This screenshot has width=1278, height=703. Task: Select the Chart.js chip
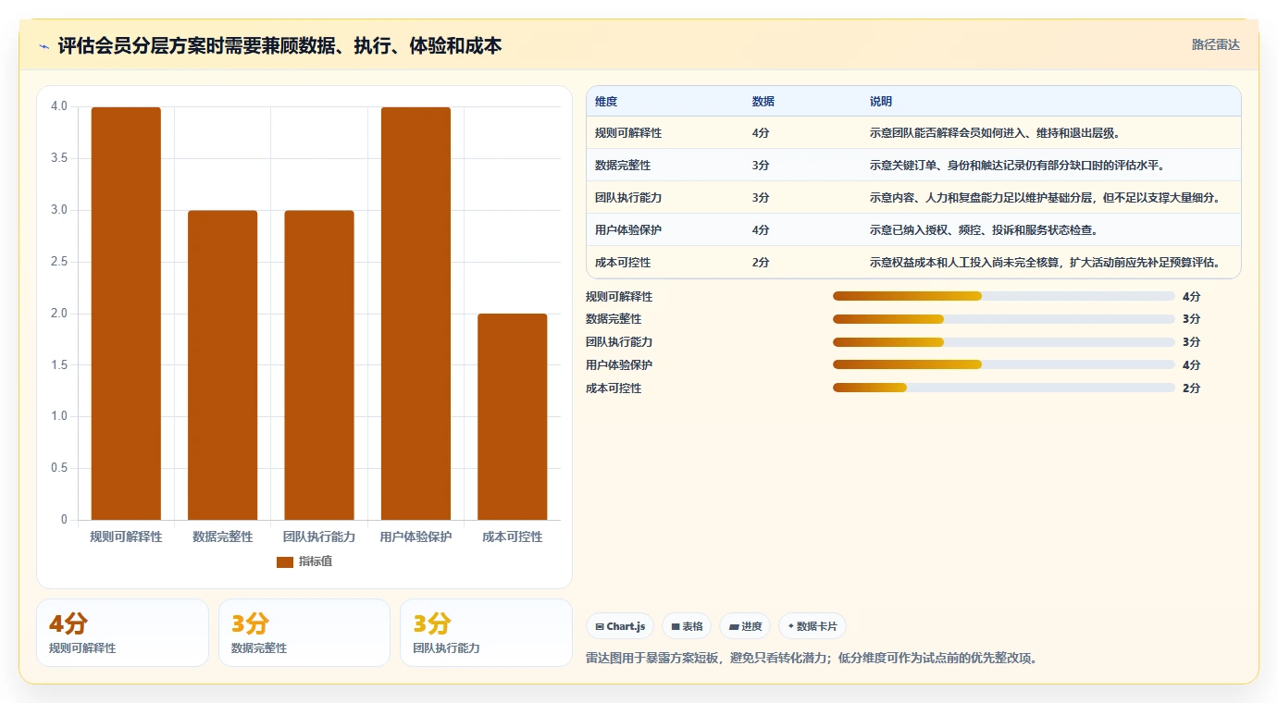coord(620,626)
